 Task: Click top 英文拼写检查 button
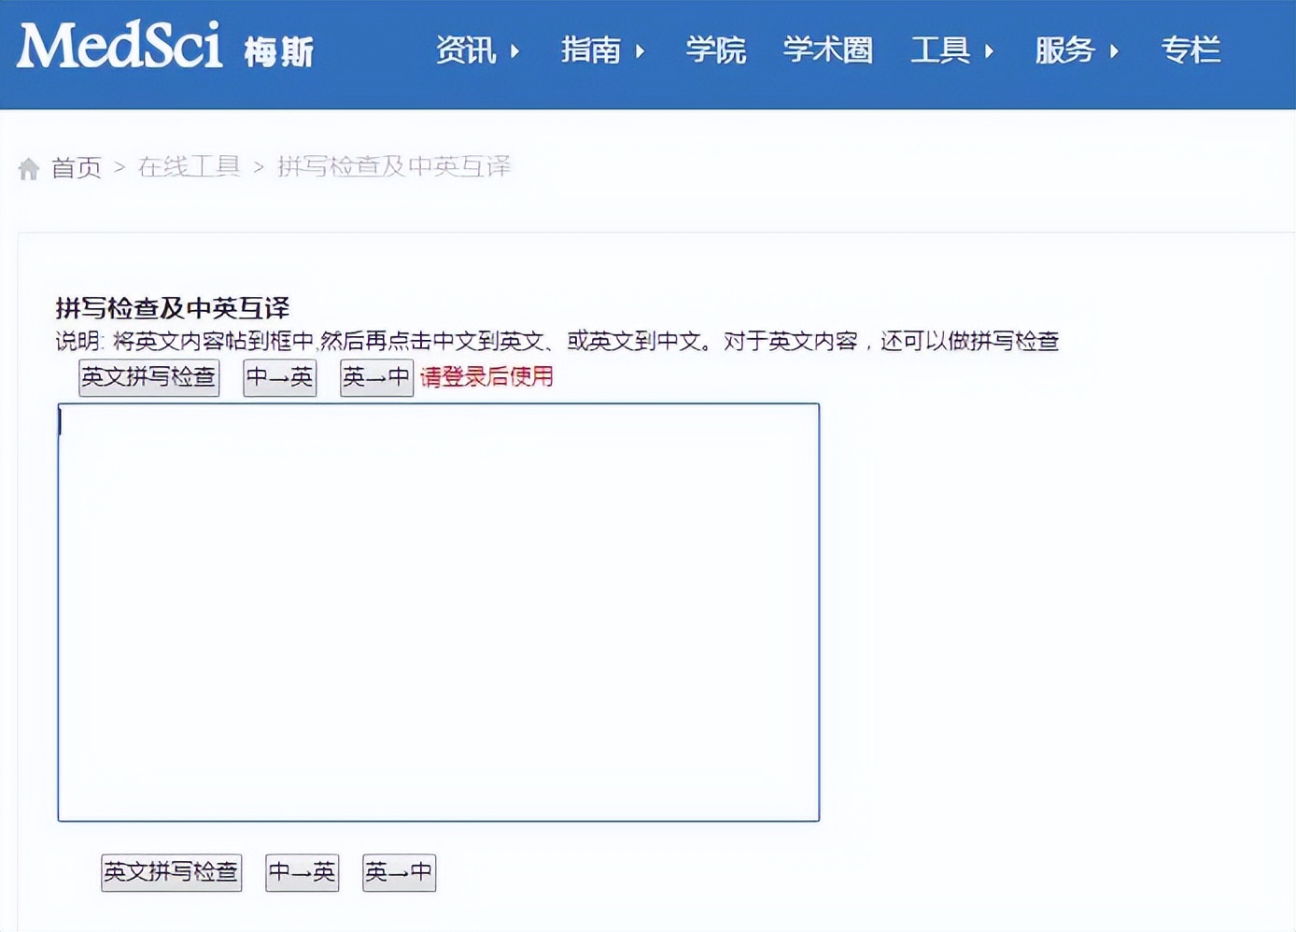click(148, 377)
